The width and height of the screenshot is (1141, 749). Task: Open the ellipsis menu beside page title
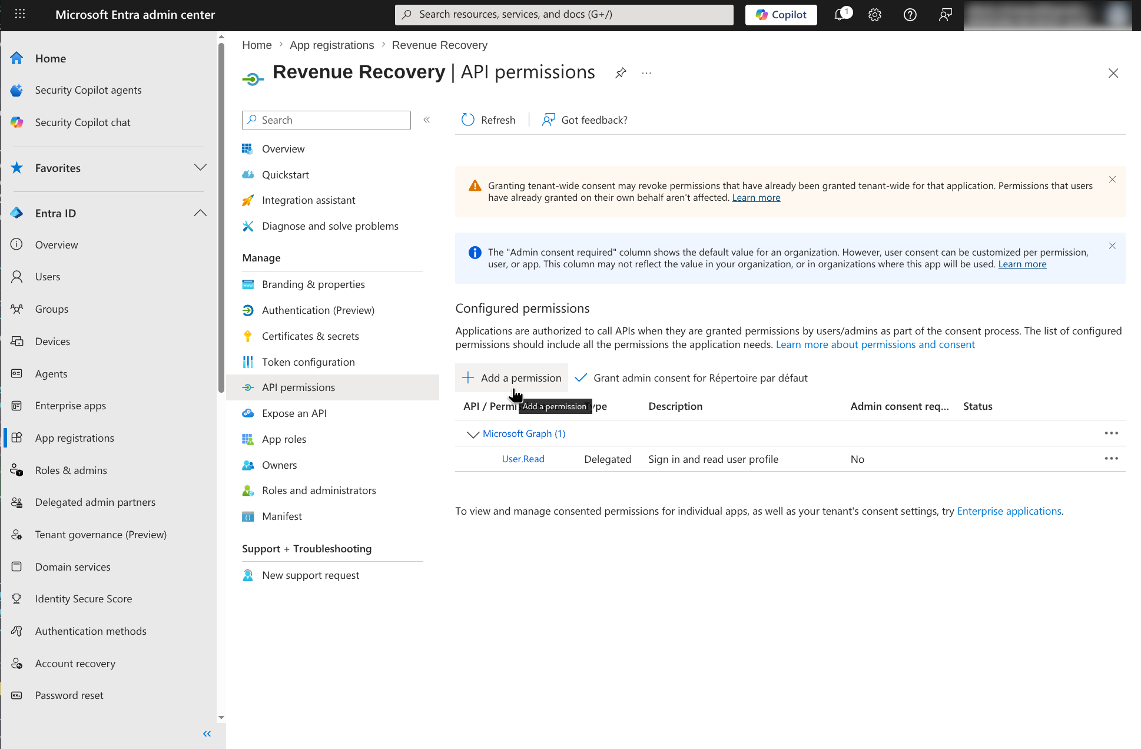coord(646,73)
